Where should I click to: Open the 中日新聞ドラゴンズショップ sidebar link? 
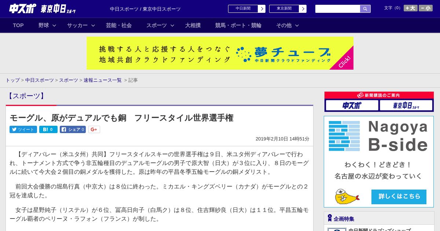(379, 230)
